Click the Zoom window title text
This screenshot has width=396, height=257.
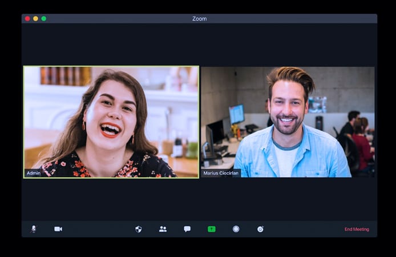(x=199, y=19)
